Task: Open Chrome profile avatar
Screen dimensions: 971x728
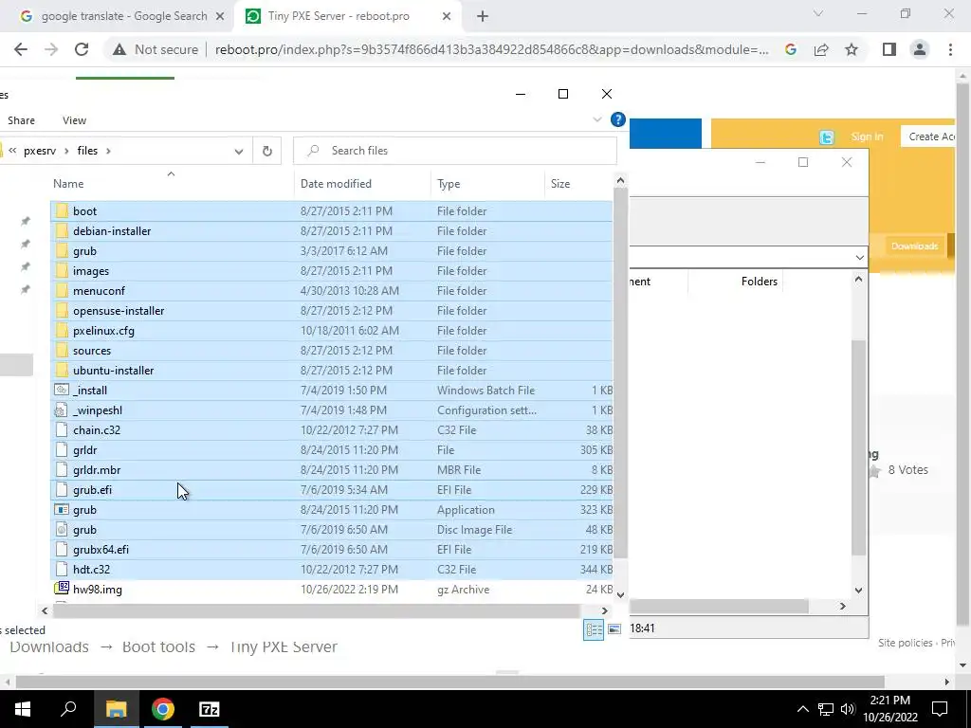Action: pyautogui.click(x=920, y=49)
